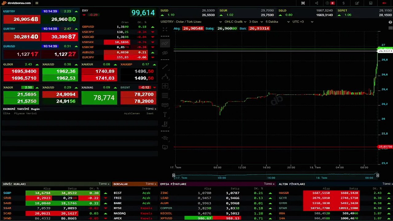Viewport: 393px width, 221px height.
Task: Expand Tümü in Borsalar panel
Action: click(x=151, y=184)
